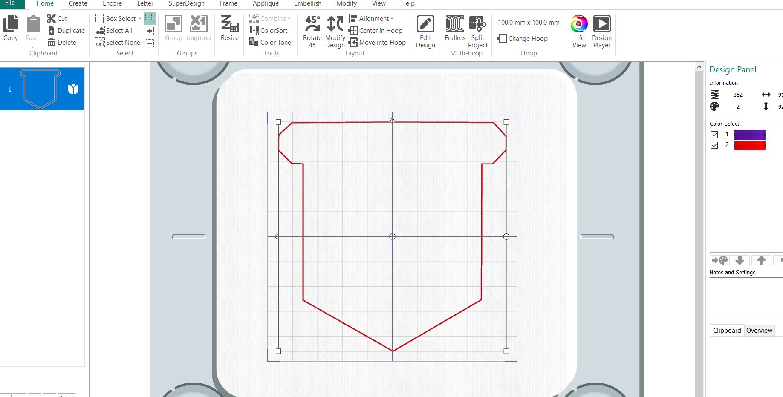Viewport: 783px width, 397px height.
Task: Open the Appliqué tab
Action: click(266, 3)
